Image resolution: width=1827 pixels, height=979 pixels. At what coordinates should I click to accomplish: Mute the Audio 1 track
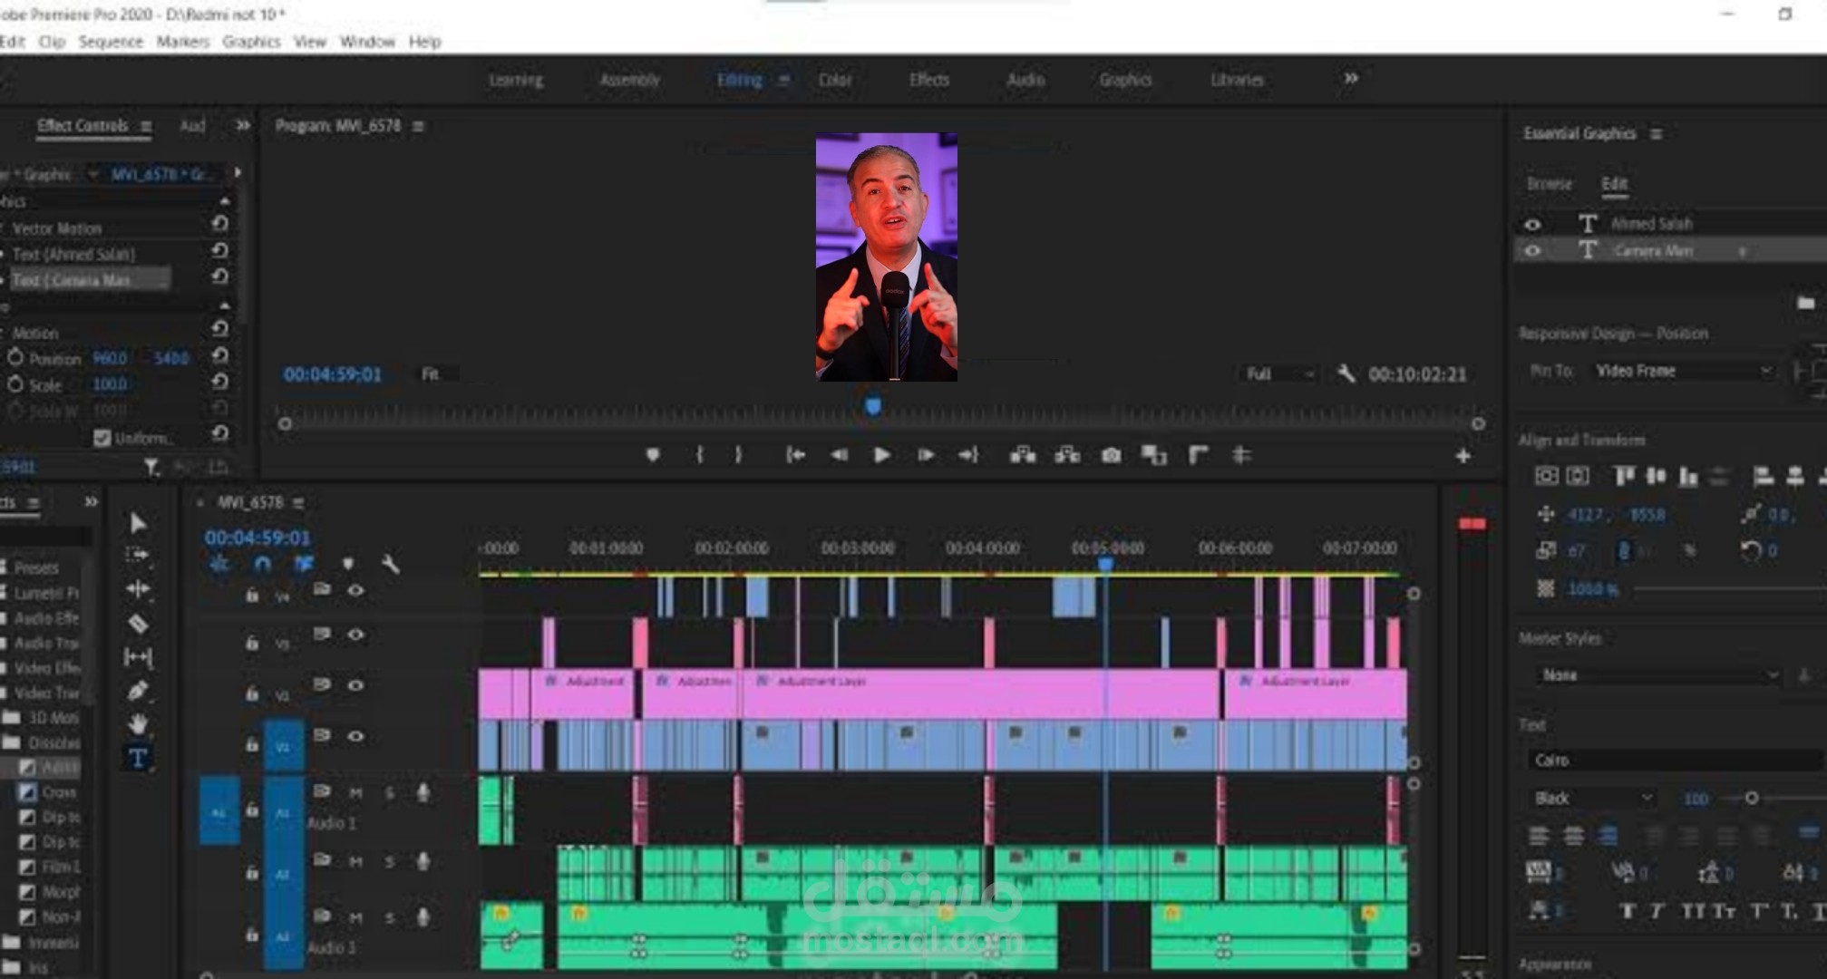point(355,793)
